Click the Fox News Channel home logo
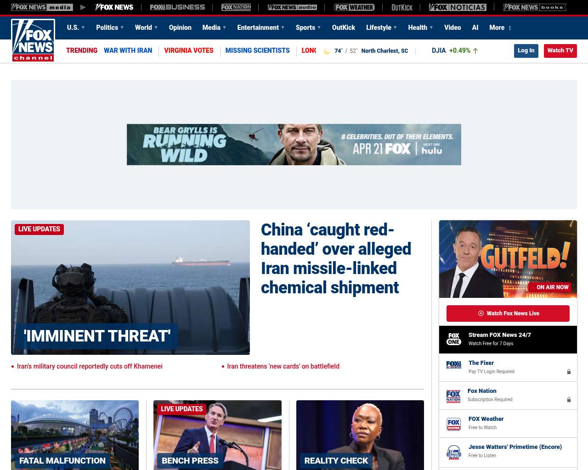This screenshot has height=470, width=588. (x=33, y=40)
